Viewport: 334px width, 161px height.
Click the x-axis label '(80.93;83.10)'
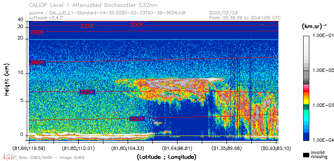coord(276,148)
